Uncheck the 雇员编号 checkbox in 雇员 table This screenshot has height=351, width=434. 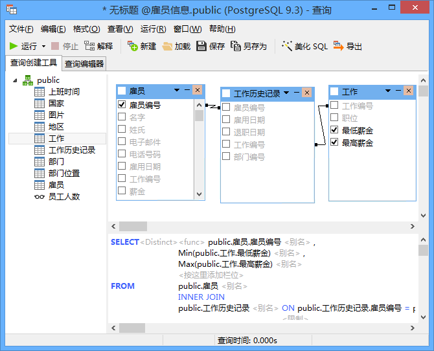click(x=122, y=104)
